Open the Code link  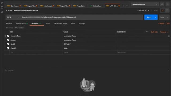click(168, 23)
